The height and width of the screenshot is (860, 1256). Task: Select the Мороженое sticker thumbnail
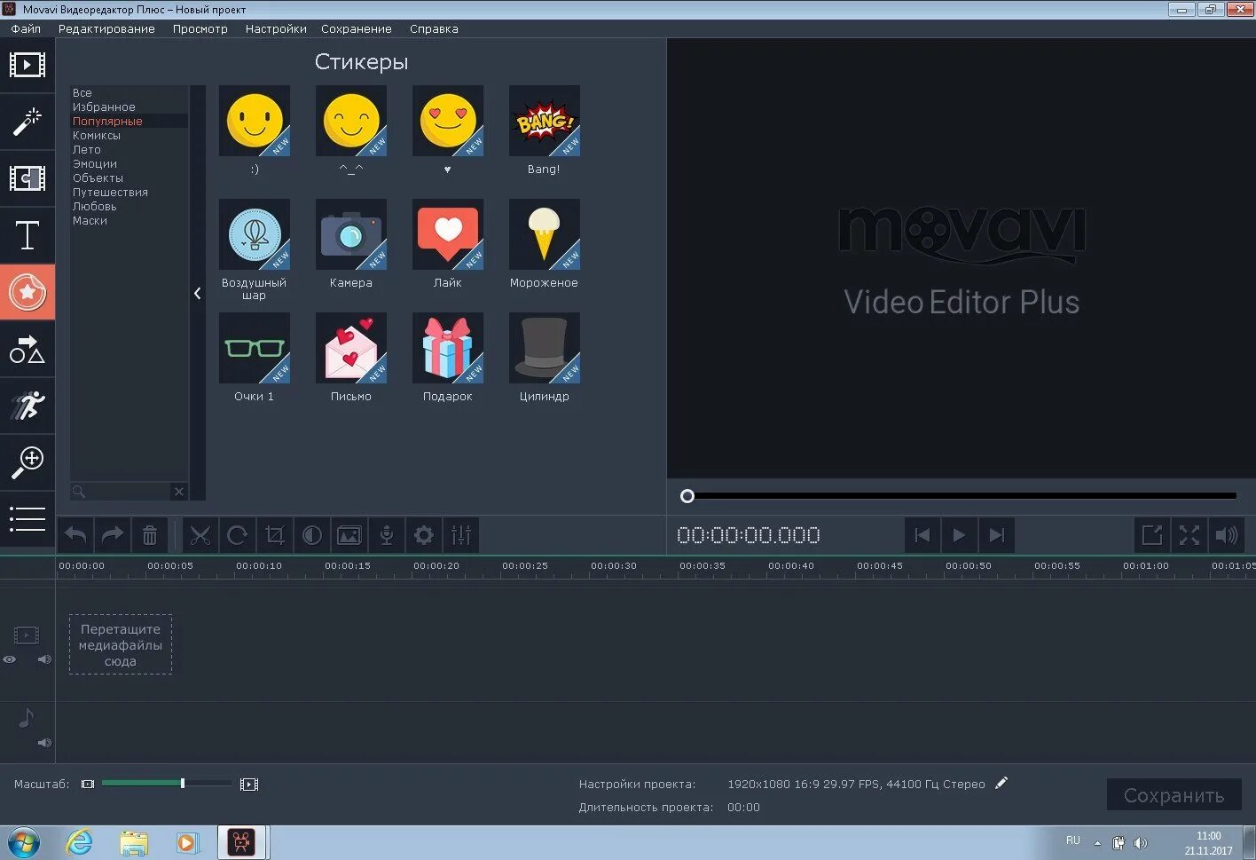(545, 234)
